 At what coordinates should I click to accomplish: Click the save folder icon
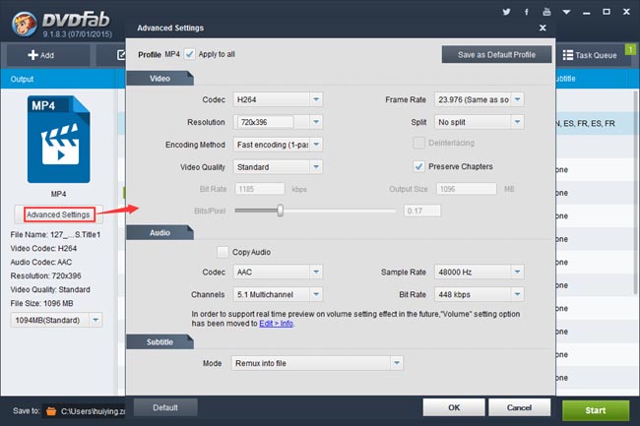coord(51,411)
